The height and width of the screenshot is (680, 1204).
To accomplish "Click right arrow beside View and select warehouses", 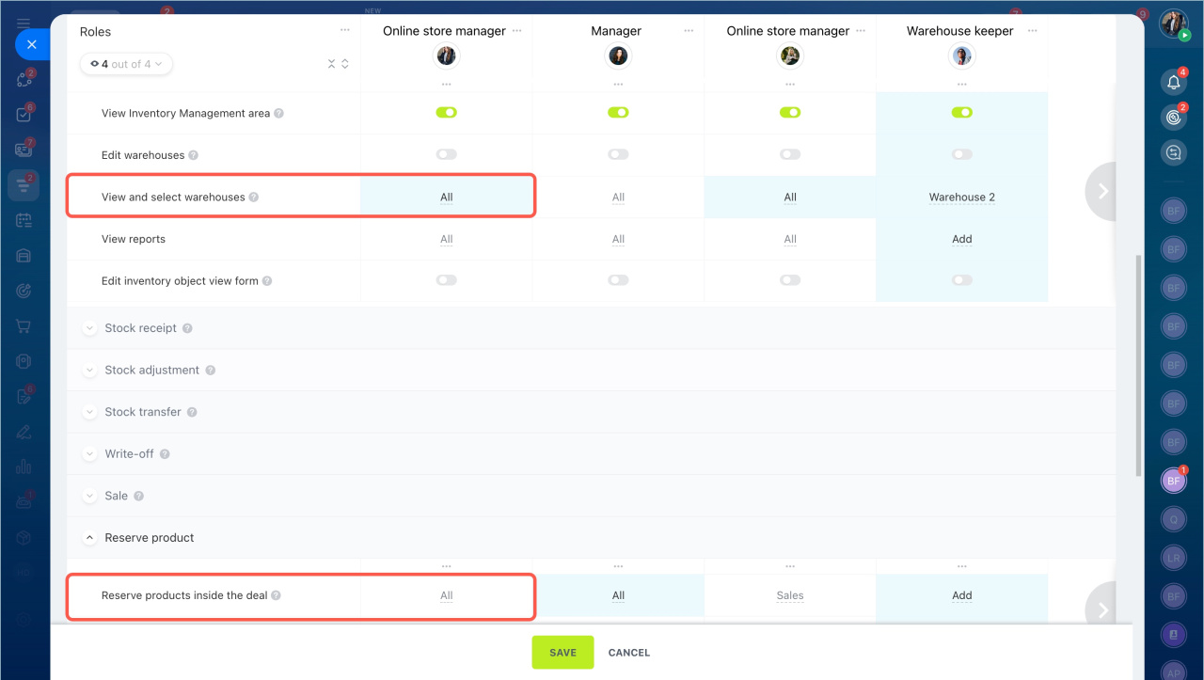I will (1101, 192).
